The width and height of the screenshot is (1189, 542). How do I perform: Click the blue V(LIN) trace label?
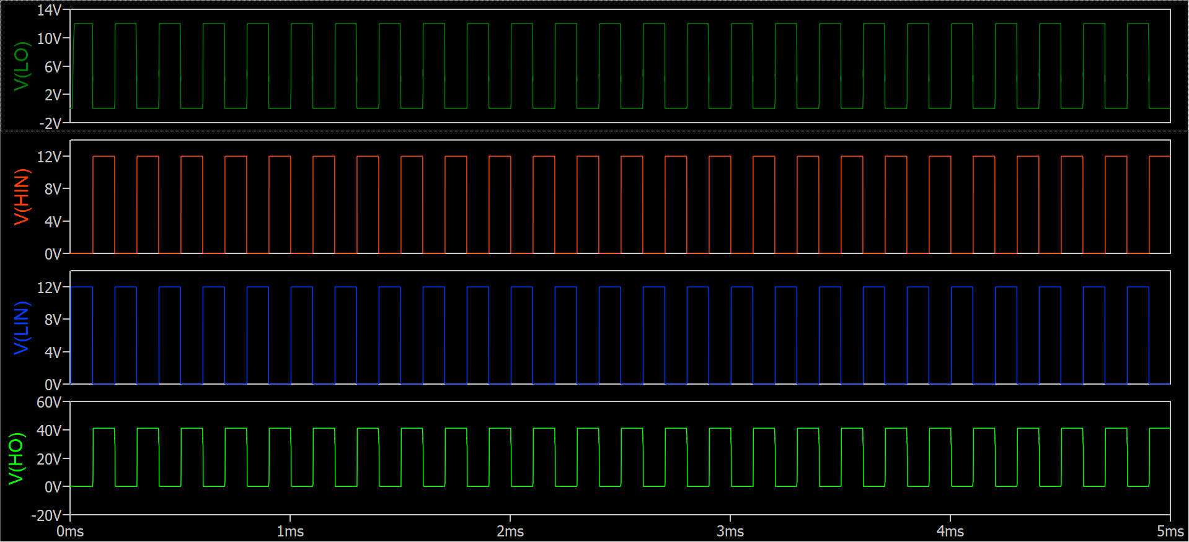21,328
